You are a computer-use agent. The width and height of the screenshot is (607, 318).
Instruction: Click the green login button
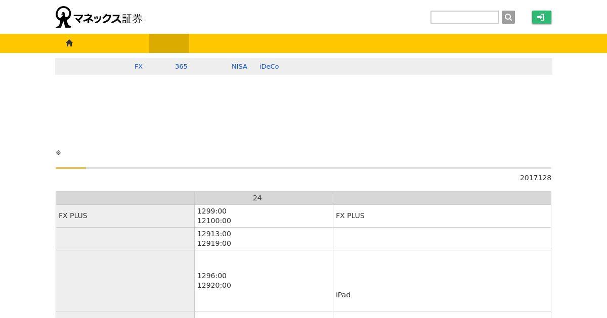pos(542,17)
